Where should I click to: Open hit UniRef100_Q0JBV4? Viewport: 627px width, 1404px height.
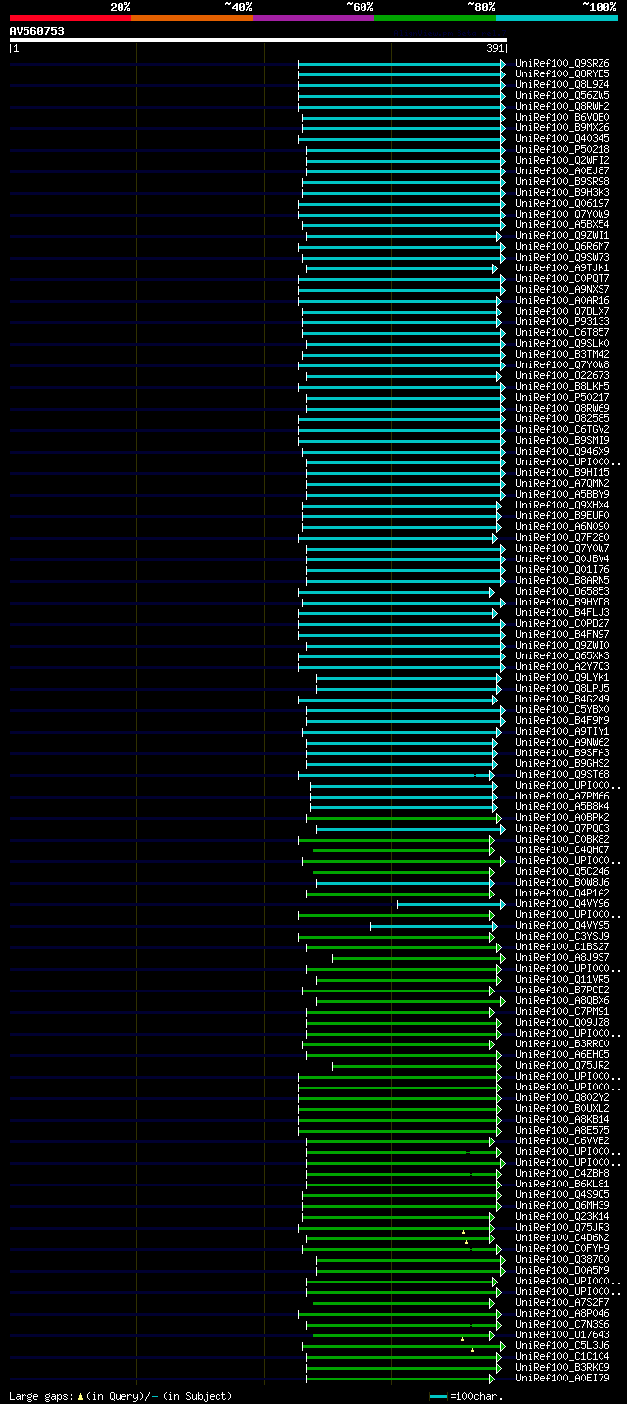point(563,558)
